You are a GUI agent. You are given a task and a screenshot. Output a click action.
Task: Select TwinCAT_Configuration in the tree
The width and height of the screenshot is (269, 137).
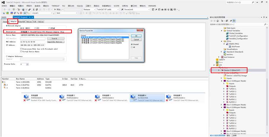238,36
